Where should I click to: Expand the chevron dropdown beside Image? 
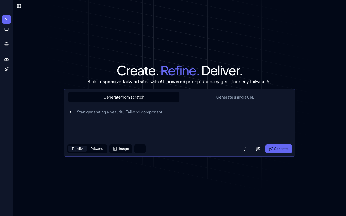140,149
